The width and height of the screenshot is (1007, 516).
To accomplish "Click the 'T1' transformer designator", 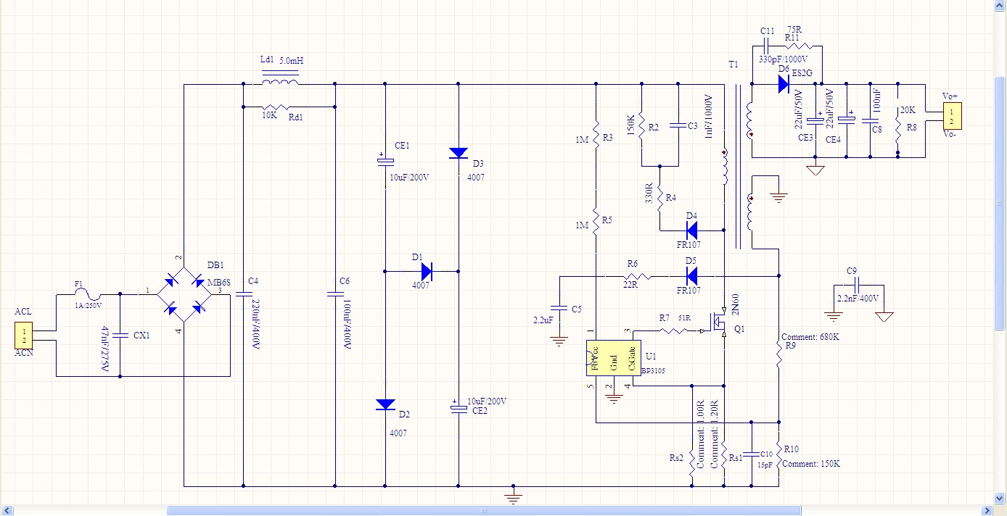I will click(x=733, y=64).
